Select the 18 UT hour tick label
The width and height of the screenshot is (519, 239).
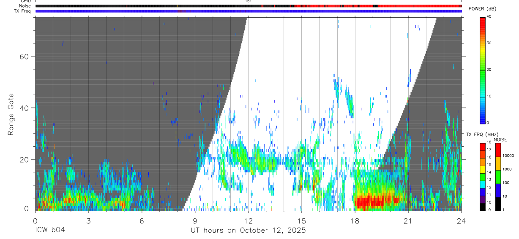(355, 220)
